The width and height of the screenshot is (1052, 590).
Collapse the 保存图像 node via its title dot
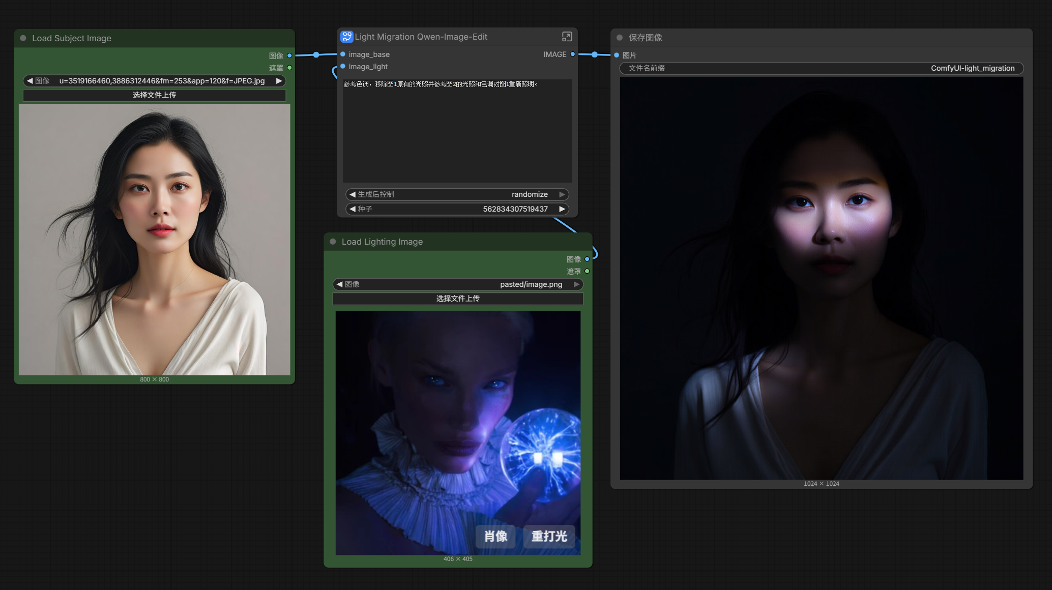620,38
